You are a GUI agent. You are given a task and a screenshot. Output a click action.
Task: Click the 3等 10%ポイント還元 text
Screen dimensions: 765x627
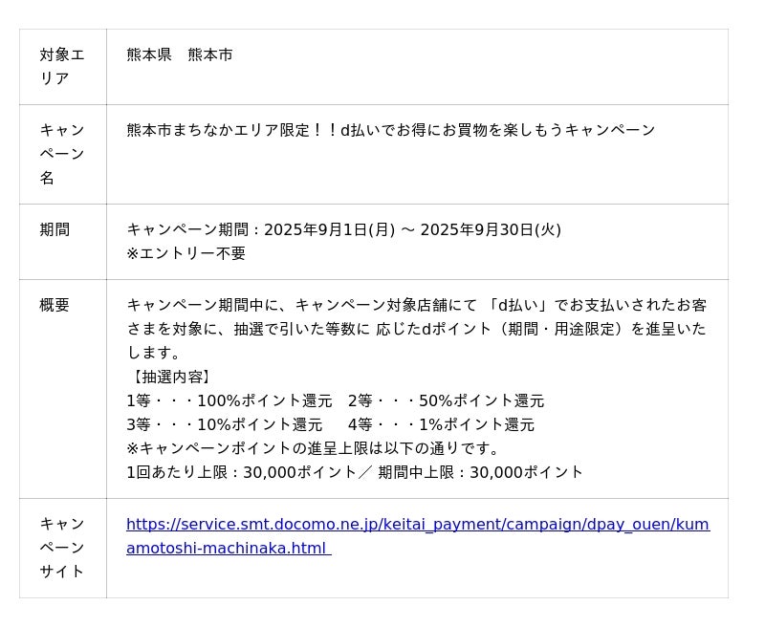pyautogui.click(x=224, y=424)
